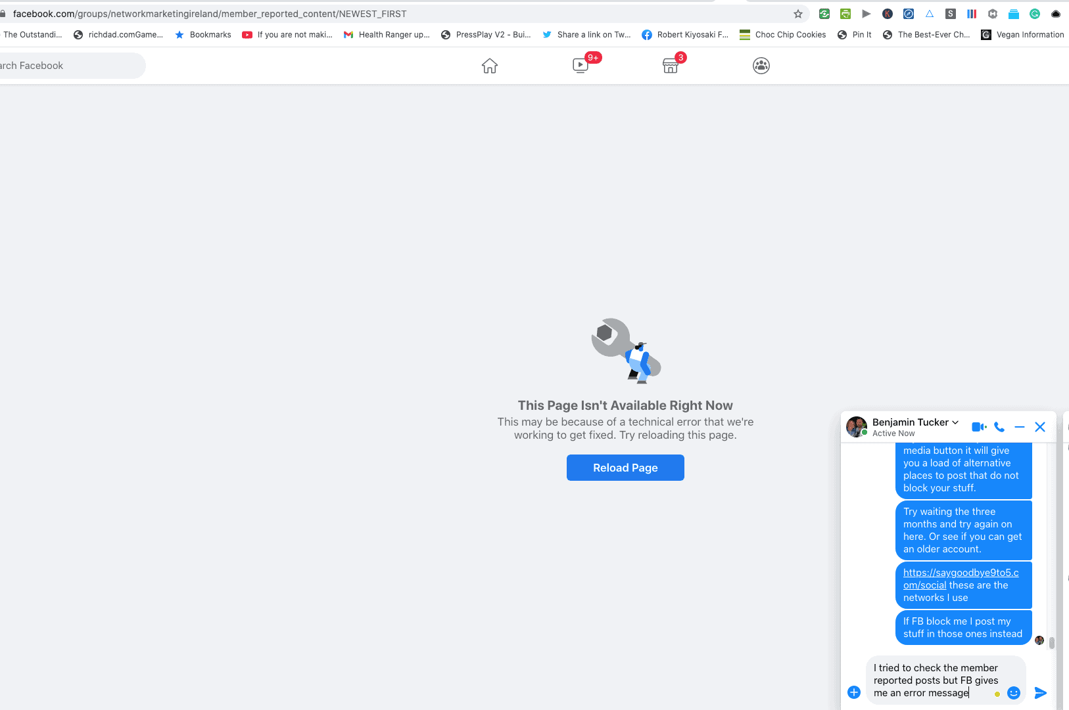Screen dimensions: 1069x710
Task: Open Facebook Marketplace storefront icon
Action: [671, 66]
